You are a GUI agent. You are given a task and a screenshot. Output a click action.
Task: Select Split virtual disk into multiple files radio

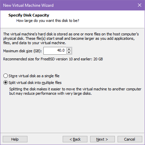tap(5, 83)
